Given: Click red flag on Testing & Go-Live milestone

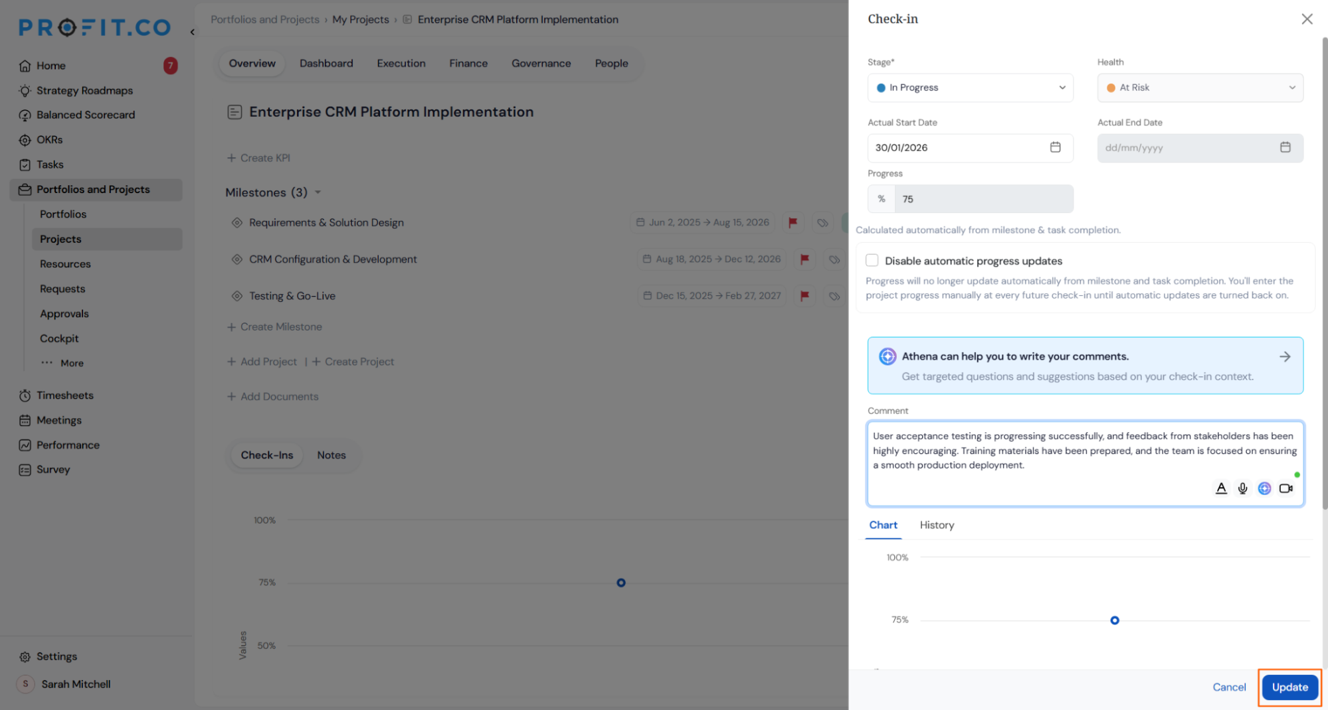Looking at the screenshot, I should (x=805, y=296).
